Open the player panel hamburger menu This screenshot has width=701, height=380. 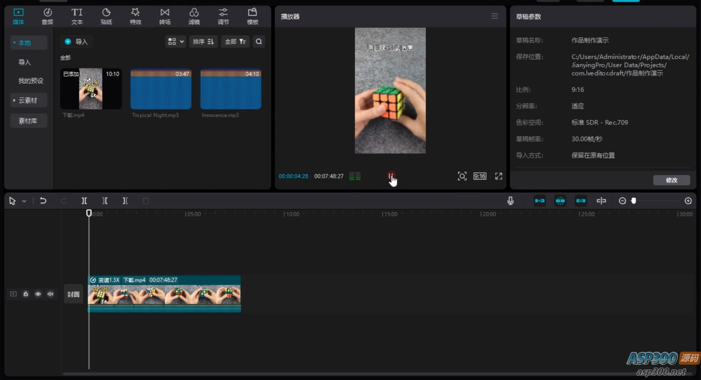(495, 16)
